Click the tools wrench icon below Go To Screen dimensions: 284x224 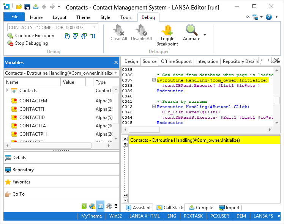(x=109, y=206)
